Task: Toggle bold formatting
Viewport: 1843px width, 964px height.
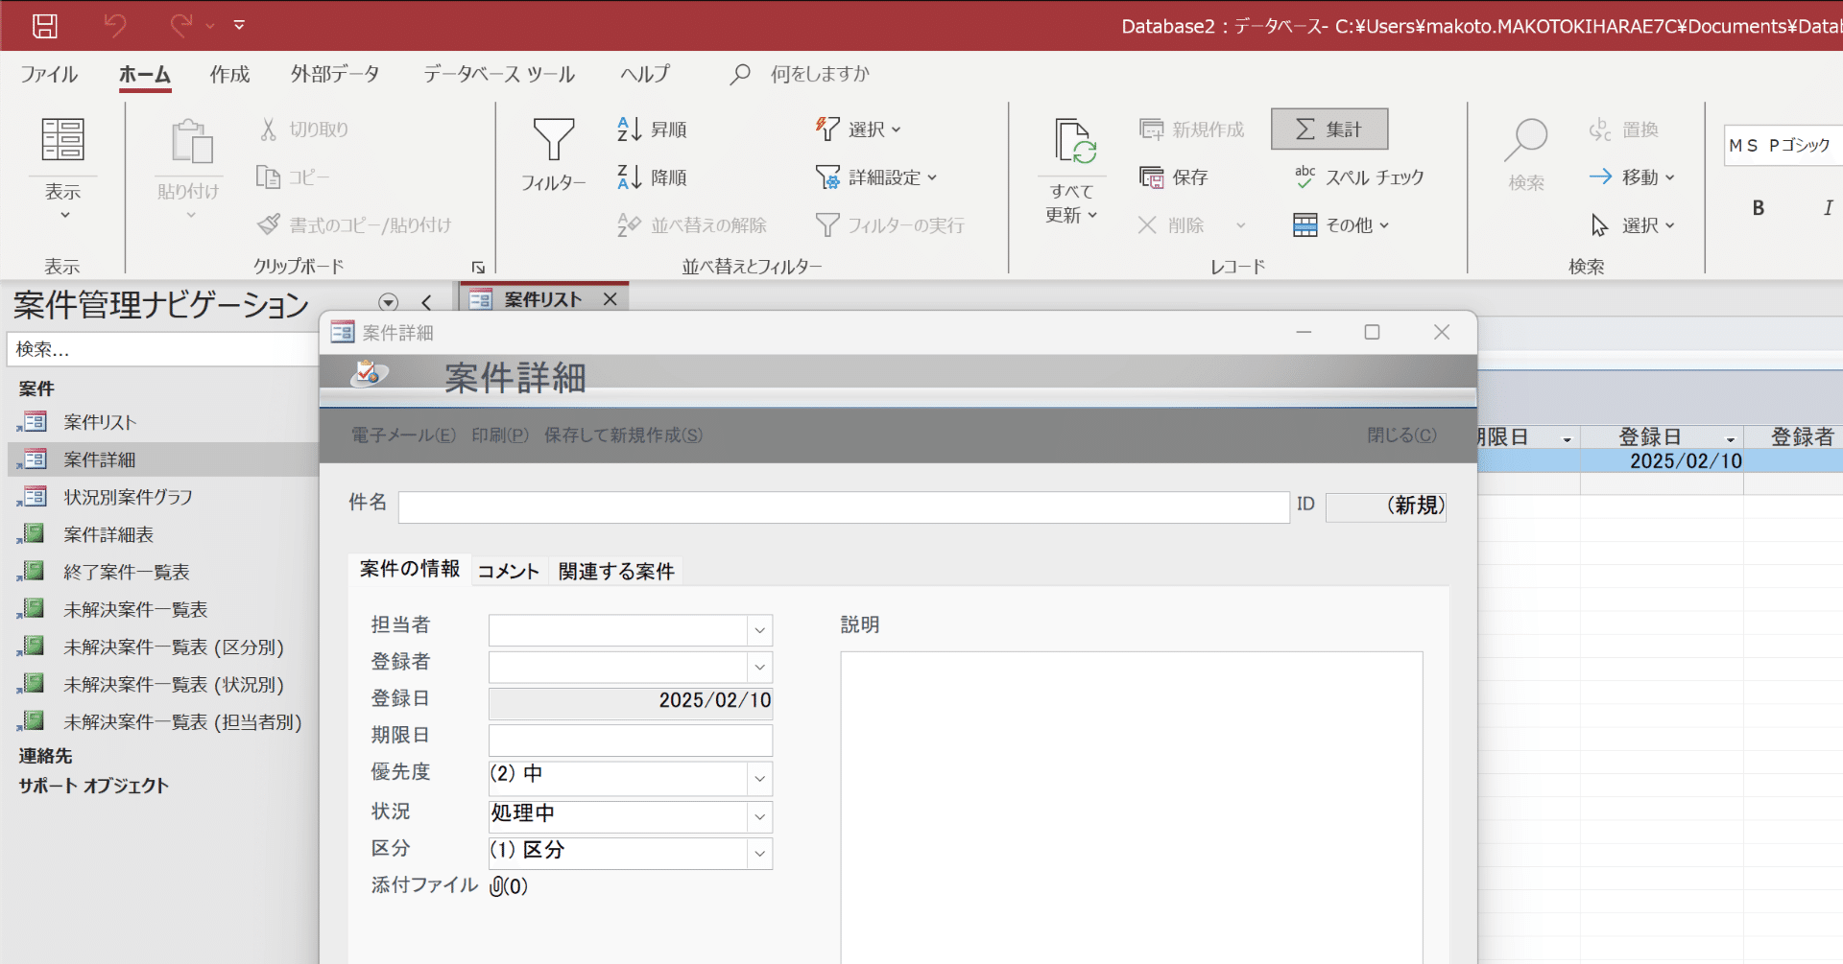Action: tap(1759, 207)
